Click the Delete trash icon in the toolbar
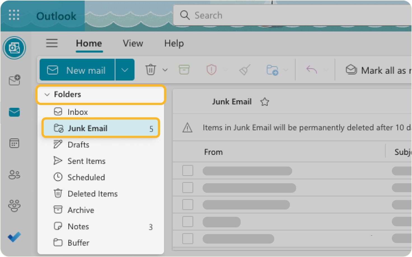Screen dimensions: 412x257 click(151, 70)
